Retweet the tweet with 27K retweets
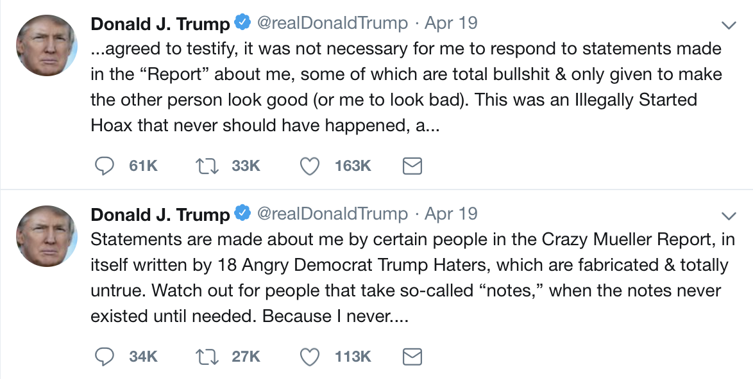 tap(207, 357)
